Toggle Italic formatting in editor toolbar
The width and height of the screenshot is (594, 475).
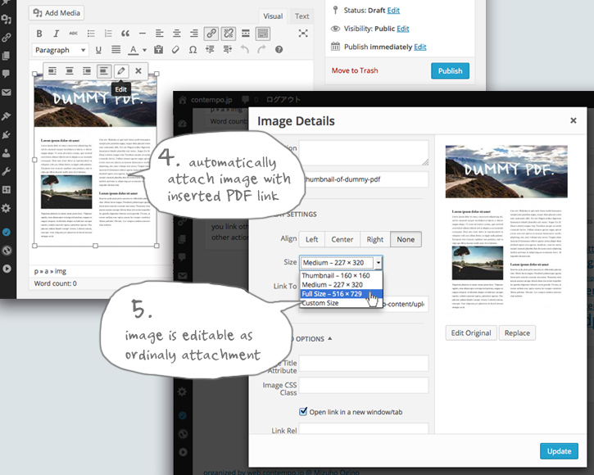coord(56,34)
